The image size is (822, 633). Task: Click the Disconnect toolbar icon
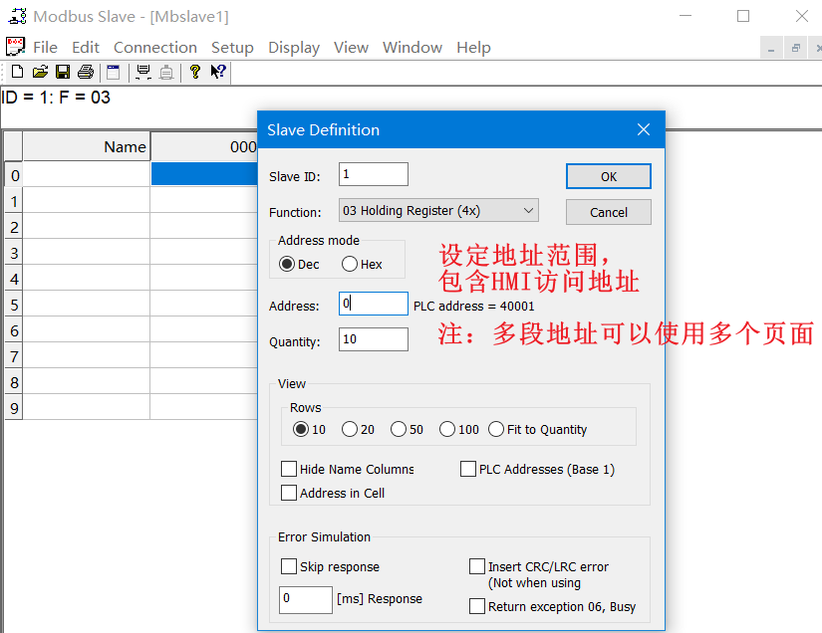click(x=166, y=72)
